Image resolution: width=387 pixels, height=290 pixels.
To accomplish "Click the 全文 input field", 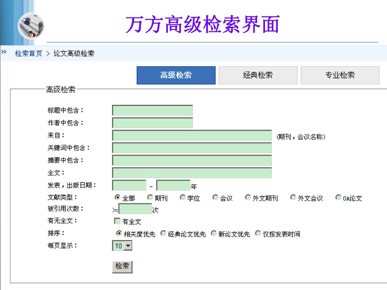I will pyautogui.click(x=192, y=173).
